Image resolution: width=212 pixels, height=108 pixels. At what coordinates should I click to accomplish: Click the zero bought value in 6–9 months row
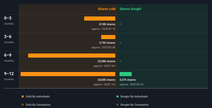click(x=120, y=61)
